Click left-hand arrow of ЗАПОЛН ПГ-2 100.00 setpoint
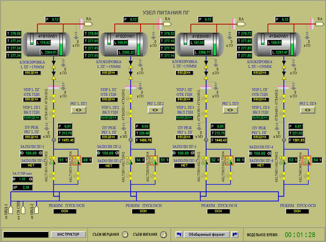Viewport: 326px width, 242px height. click(x=99, y=153)
